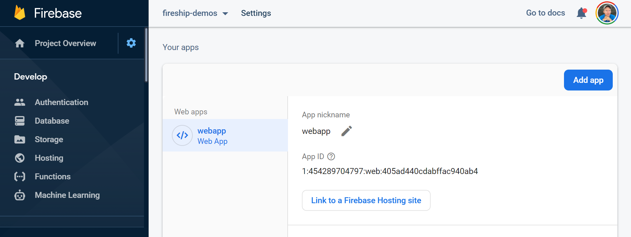Viewport: 631px width, 237px height.
Task: Go to Storage in sidebar
Action: [49, 140]
